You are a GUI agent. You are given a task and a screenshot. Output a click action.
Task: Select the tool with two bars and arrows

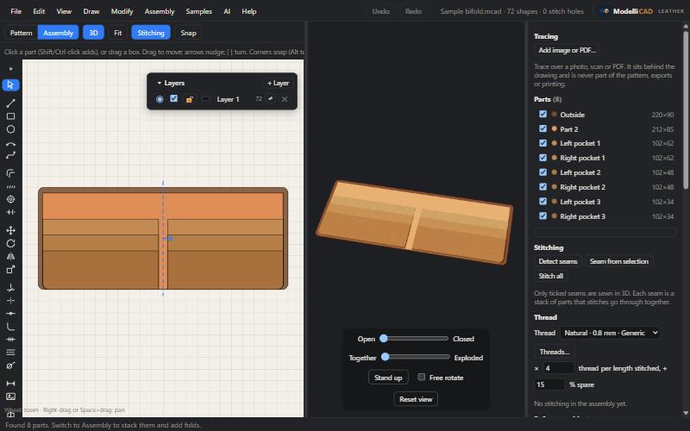coord(10,212)
